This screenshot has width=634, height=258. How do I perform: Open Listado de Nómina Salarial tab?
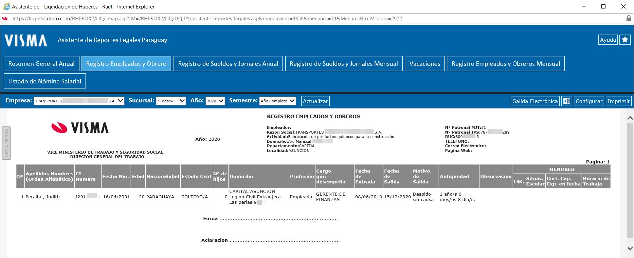coord(45,81)
